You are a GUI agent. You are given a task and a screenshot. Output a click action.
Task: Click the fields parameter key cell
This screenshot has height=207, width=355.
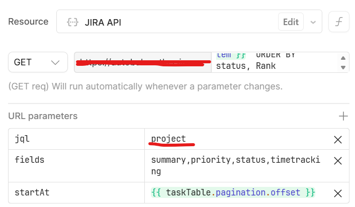[x=76, y=166]
